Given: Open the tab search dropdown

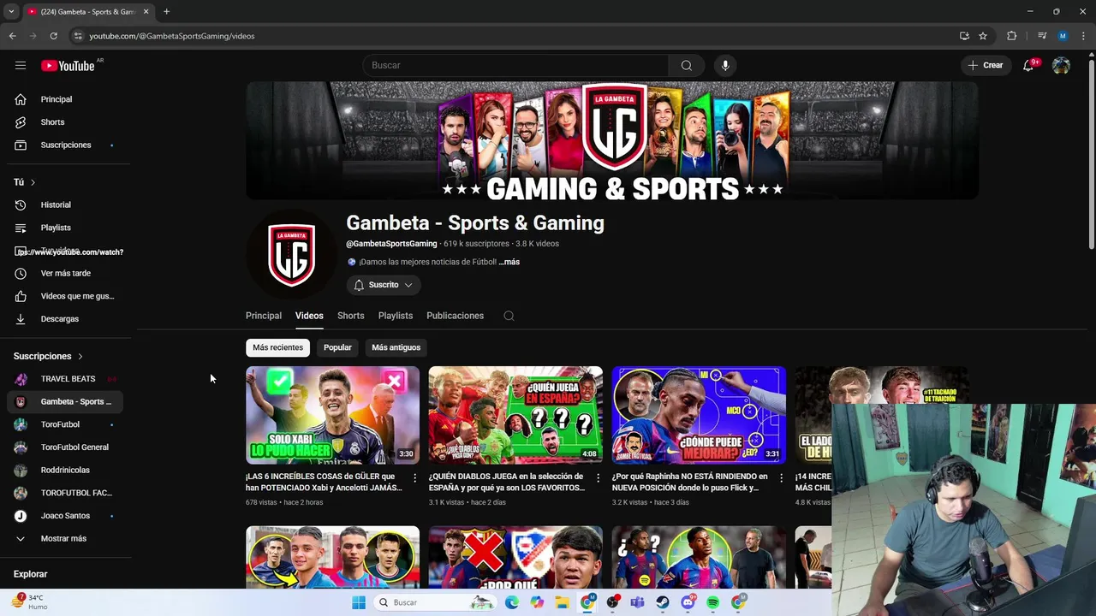Looking at the screenshot, I should tap(11, 11).
